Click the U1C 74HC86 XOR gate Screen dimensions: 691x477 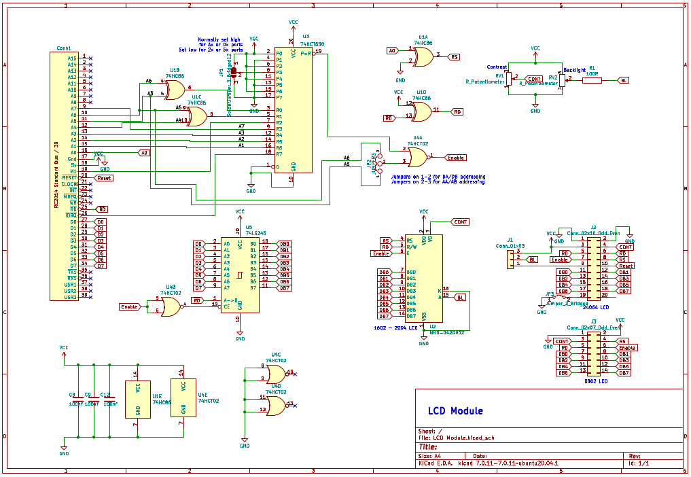(x=196, y=116)
